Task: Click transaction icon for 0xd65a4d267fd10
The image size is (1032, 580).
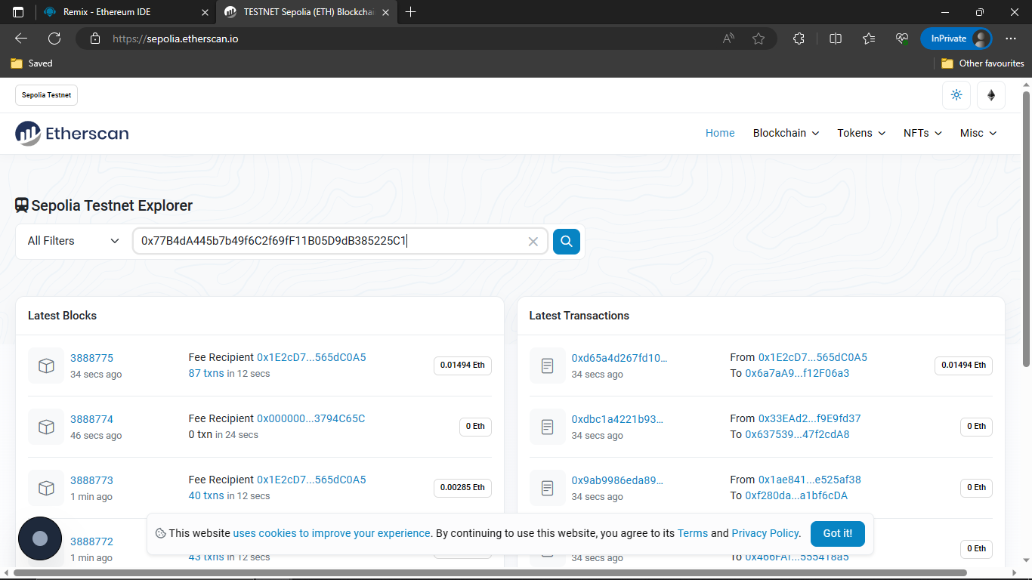Action: point(548,366)
